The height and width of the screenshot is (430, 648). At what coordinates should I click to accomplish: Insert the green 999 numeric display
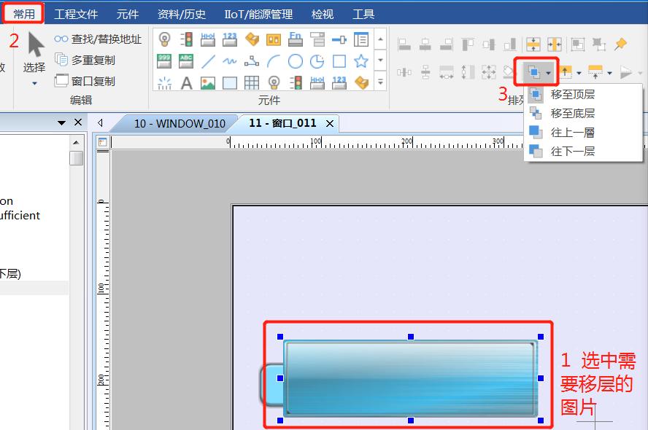pos(164,61)
